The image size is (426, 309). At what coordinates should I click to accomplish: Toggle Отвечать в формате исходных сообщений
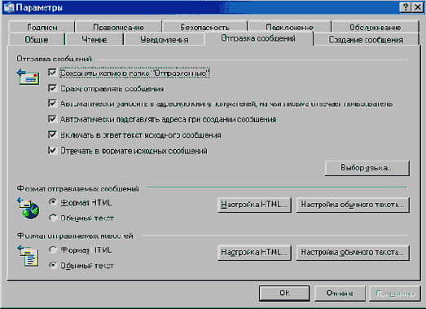[52, 150]
